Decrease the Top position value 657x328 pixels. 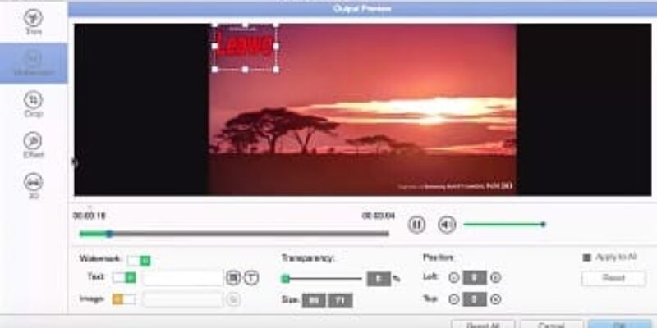(454, 299)
